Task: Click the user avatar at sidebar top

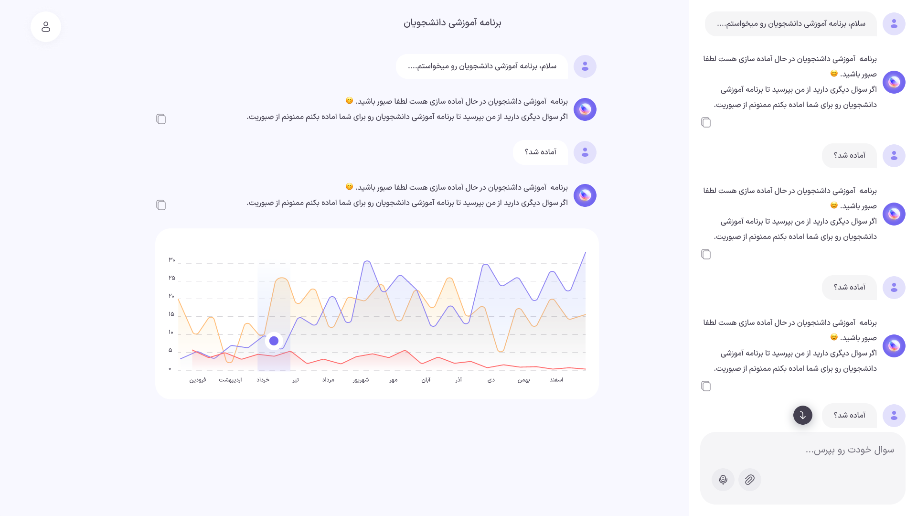Action: click(894, 24)
